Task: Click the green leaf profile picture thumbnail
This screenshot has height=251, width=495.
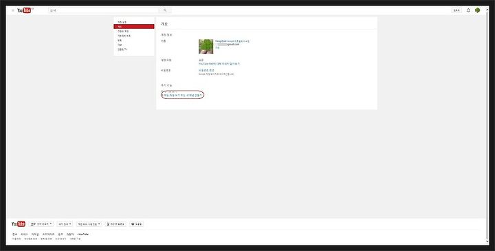Action: [206, 46]
